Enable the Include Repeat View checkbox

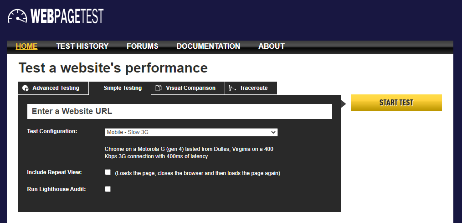coord(108,172)
